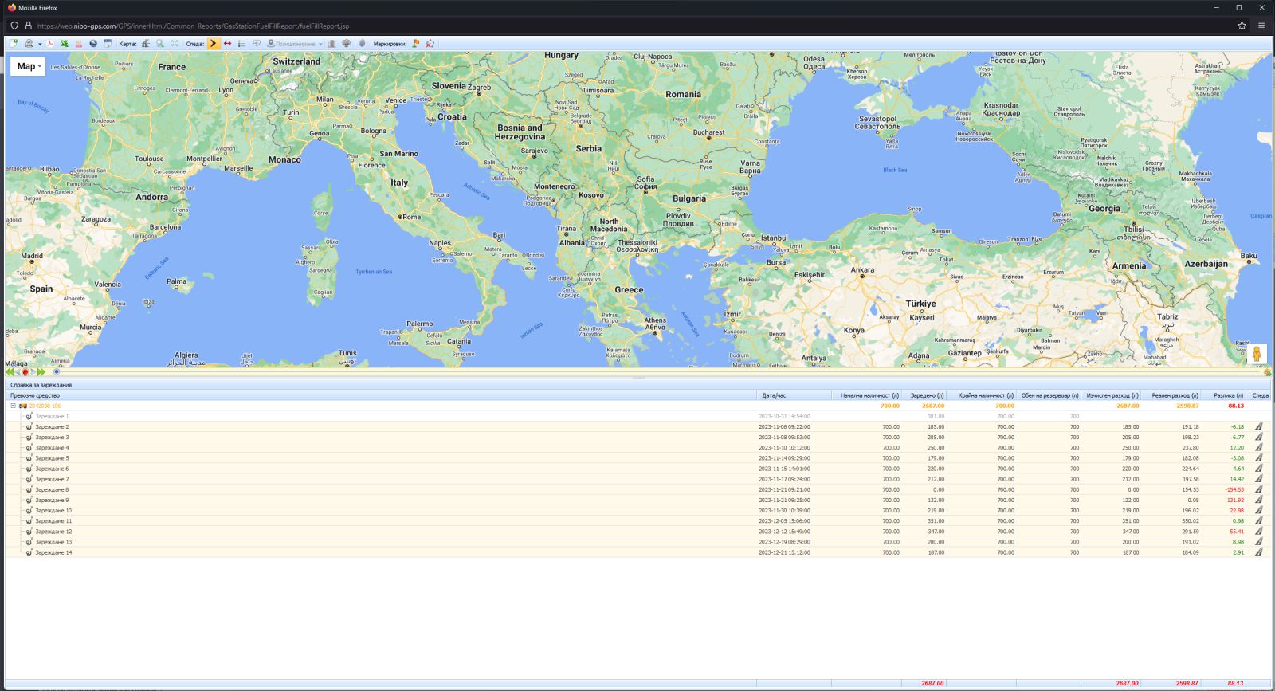The image size is (1275, 691).
Task: Rewind track playback to start
Action: (10, 372)
